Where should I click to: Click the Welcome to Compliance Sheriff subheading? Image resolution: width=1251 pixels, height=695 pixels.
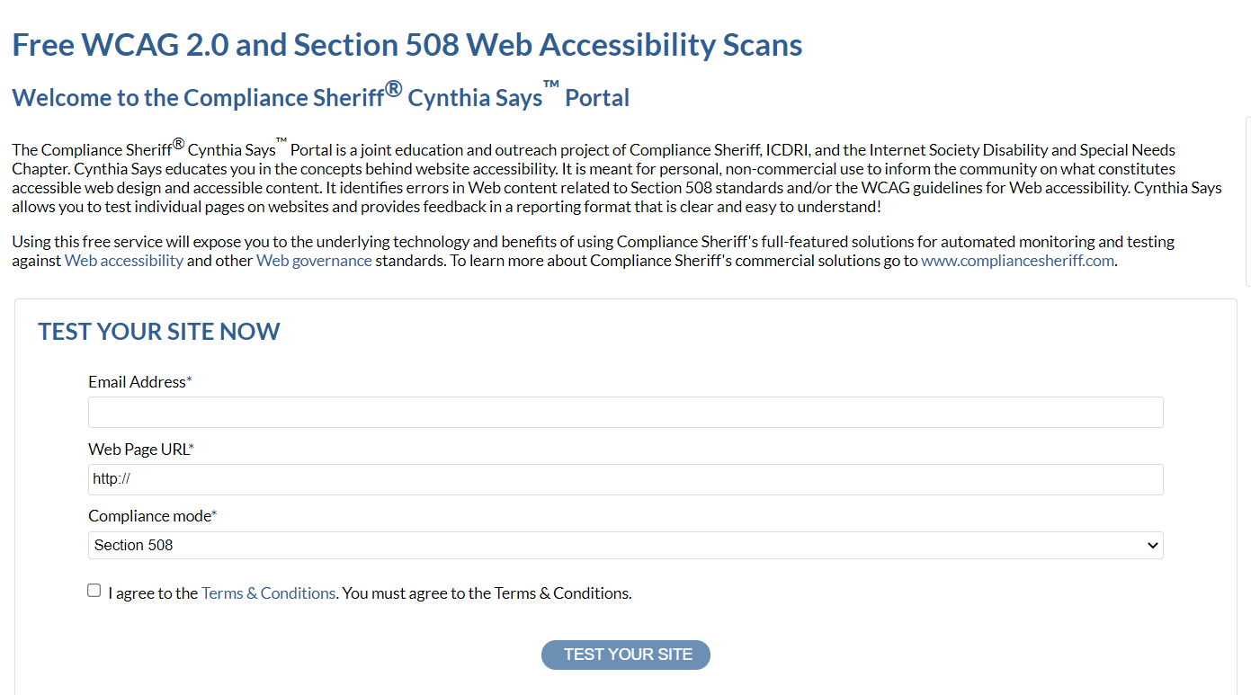pyautogui.click(x=321, y=95)
